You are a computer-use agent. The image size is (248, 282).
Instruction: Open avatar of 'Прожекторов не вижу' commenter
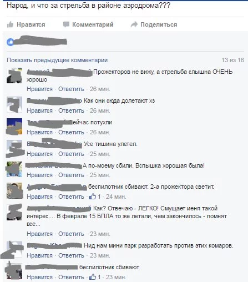pos(14,75)
